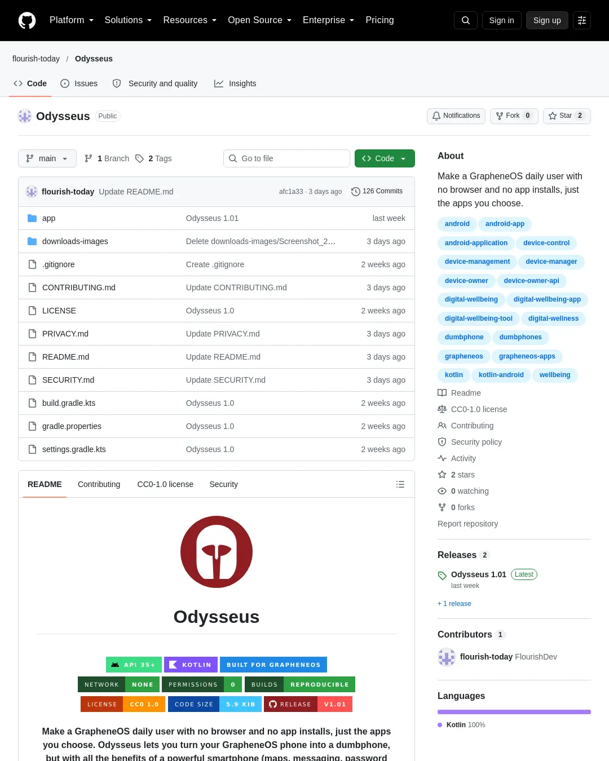
Task: Open the LICENSE file
Action: [x=59, y=311]
